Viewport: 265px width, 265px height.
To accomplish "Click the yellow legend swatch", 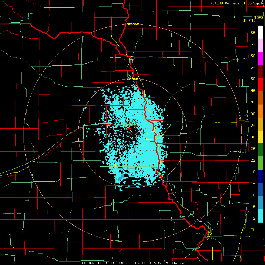I will (x=260, y=137).
